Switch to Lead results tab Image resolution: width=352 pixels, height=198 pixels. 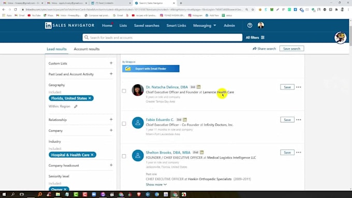(56, 49)
